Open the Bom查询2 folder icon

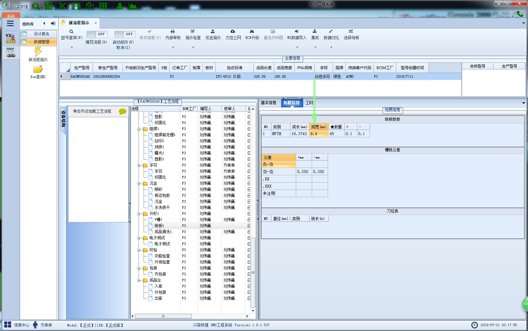(38, 69)
